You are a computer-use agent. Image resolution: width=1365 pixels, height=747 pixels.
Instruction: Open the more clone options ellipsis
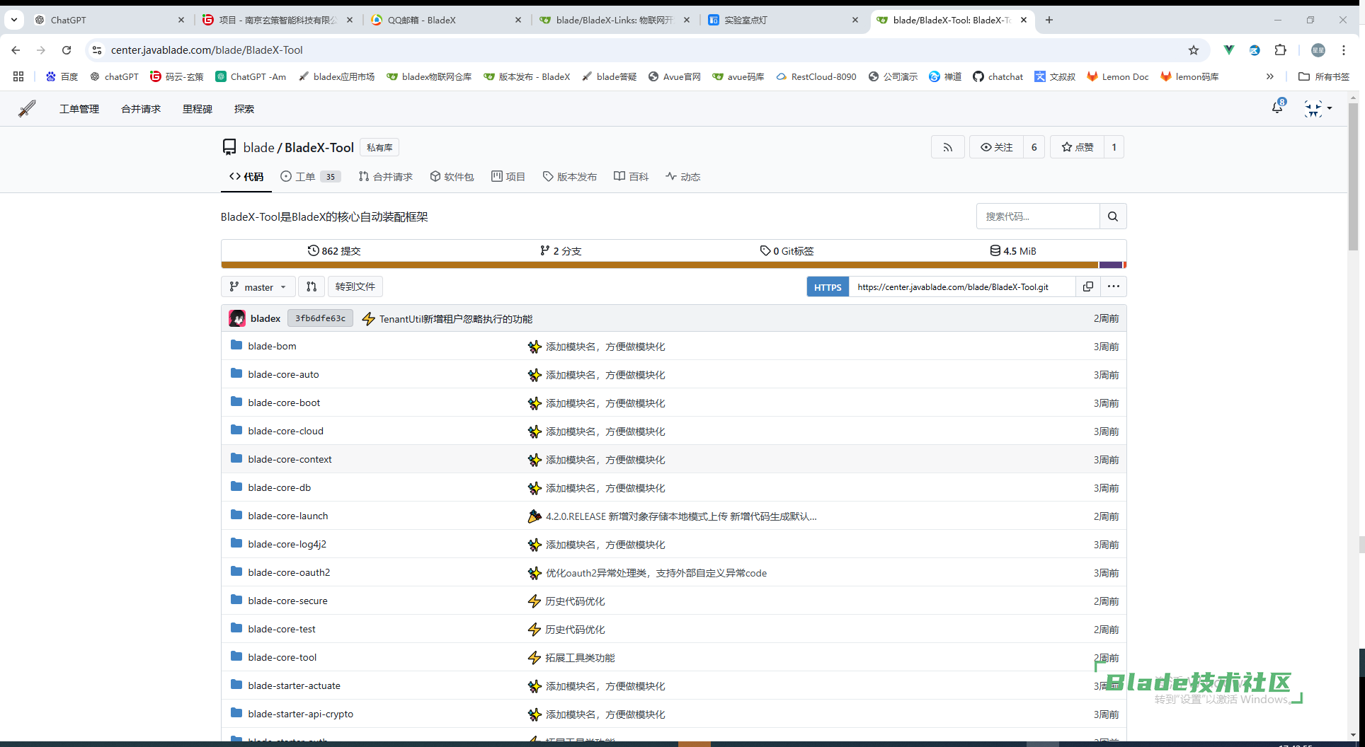[1114, 287]
